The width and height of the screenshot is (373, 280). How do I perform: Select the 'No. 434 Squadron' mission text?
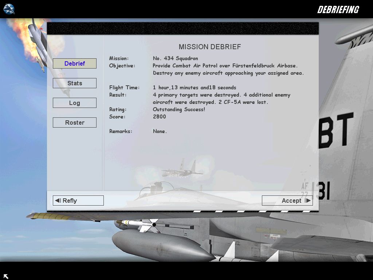point(175,58)
